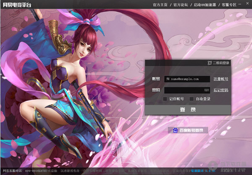The width and height of the screenshot is (252, 175).
Task: Focus the 帐号 email input field
Action: pos(187,79)
